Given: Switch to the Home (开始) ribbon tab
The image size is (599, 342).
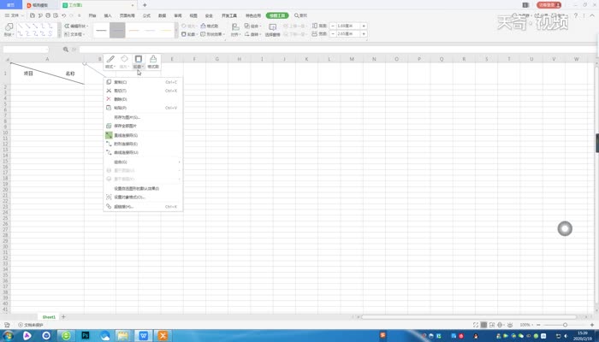Looking at the screenshot, I should (92, 15).
